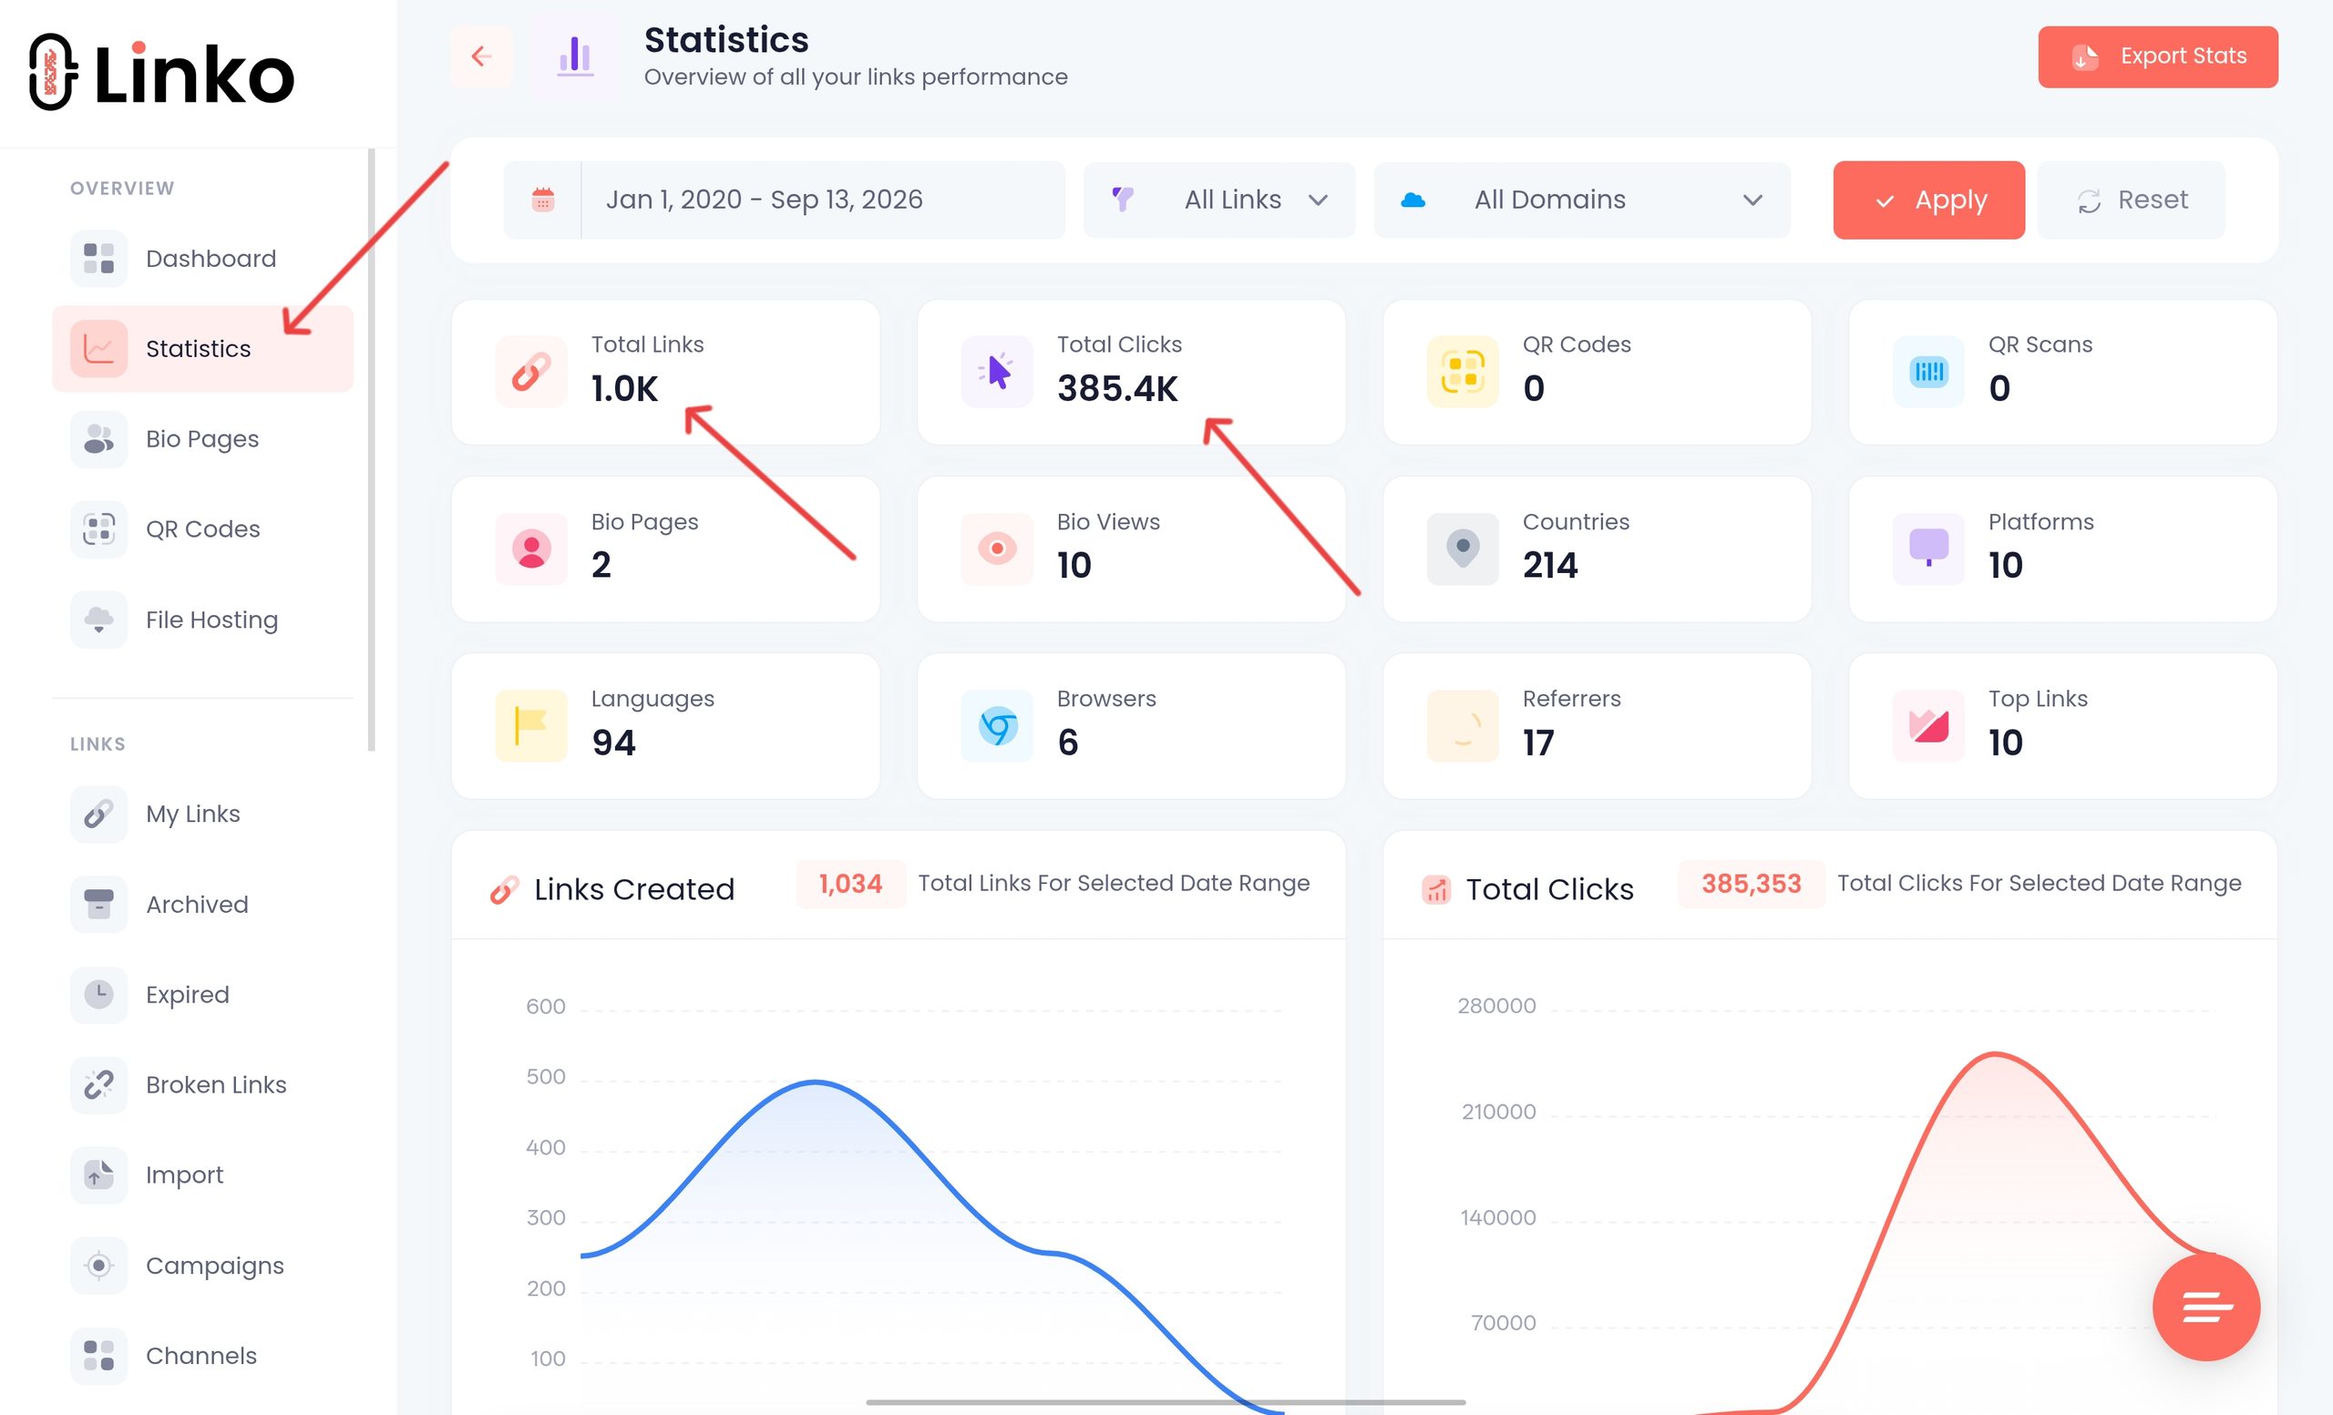Image resolution: width=2333 pixels, height=1415 pixels.
Task: Open the All Domains dropdown
Action: [1582, 200]
